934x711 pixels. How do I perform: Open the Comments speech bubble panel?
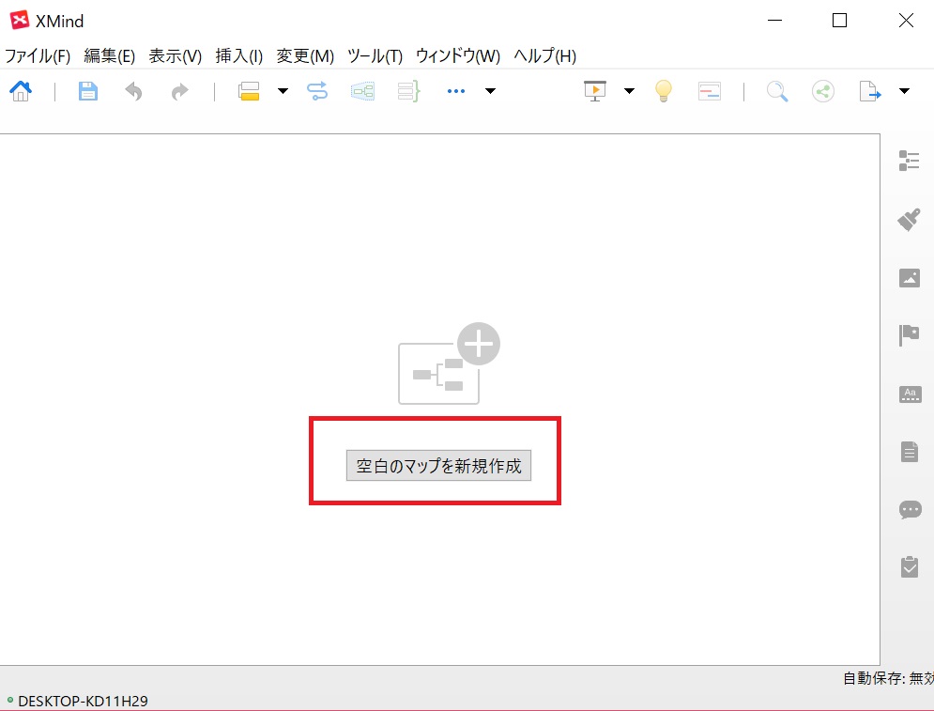910,510
